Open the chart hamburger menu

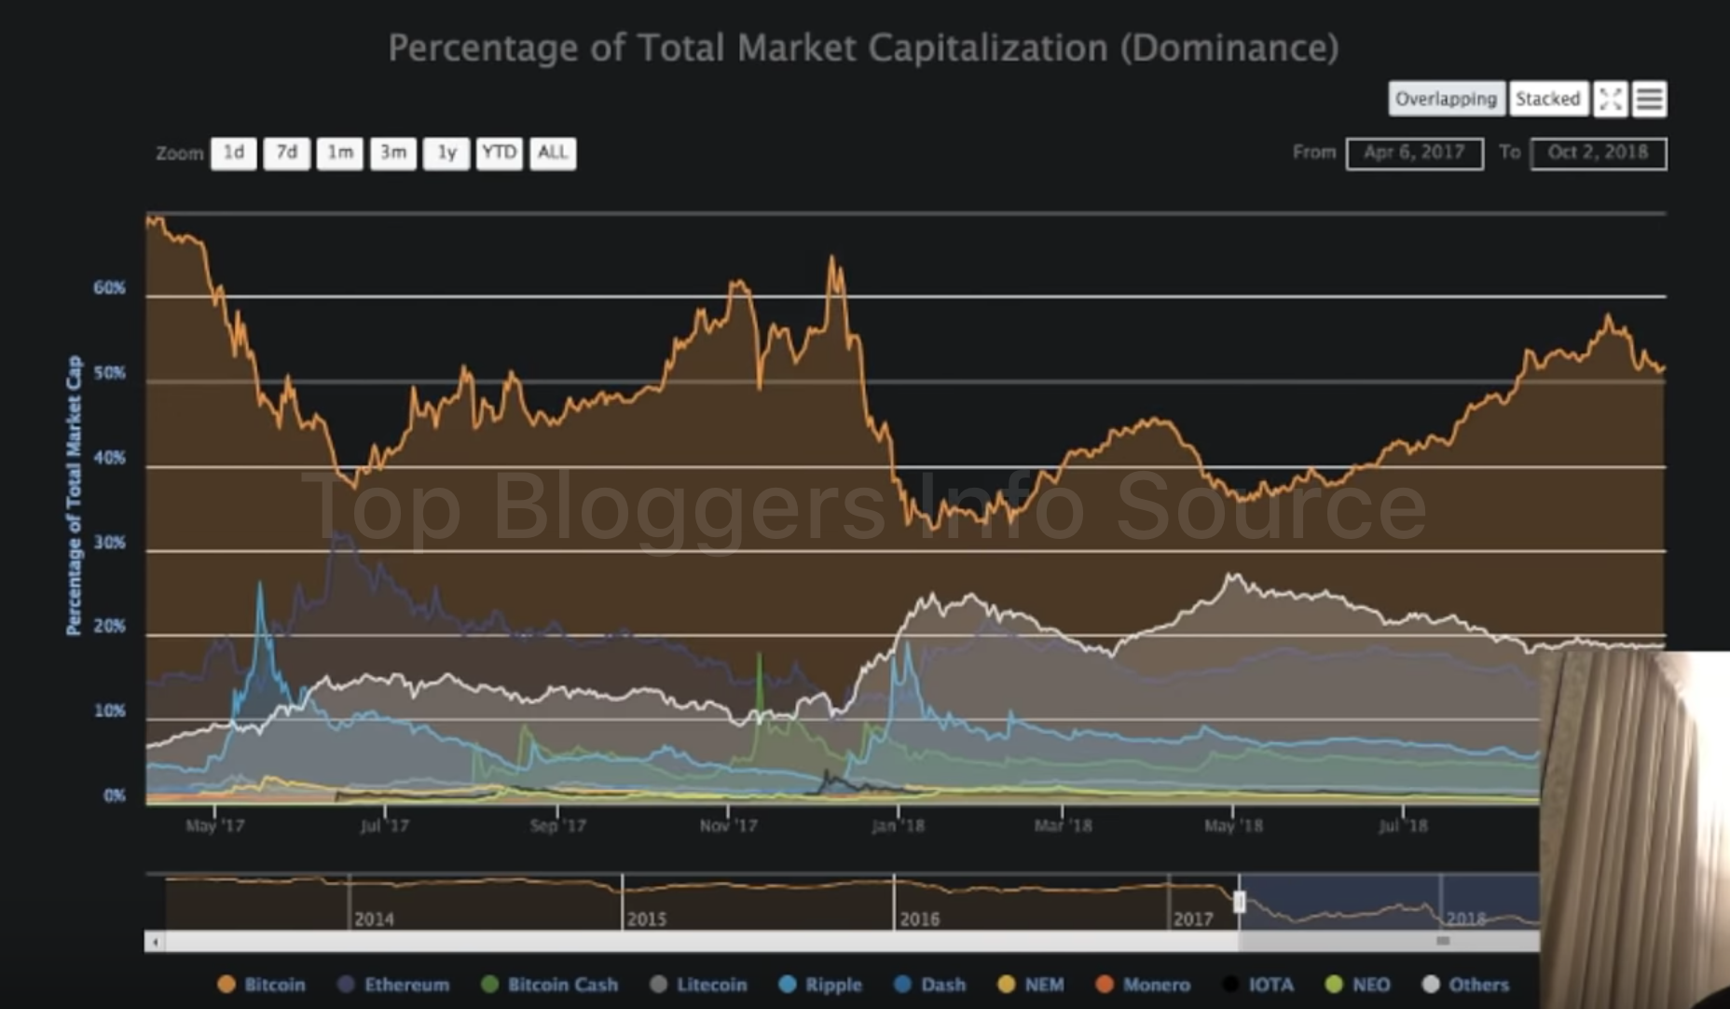pos(1650,99)
